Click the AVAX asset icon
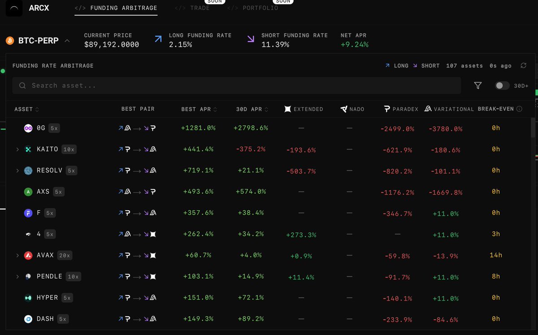538x335 pixels. click(x=28, y=255)
